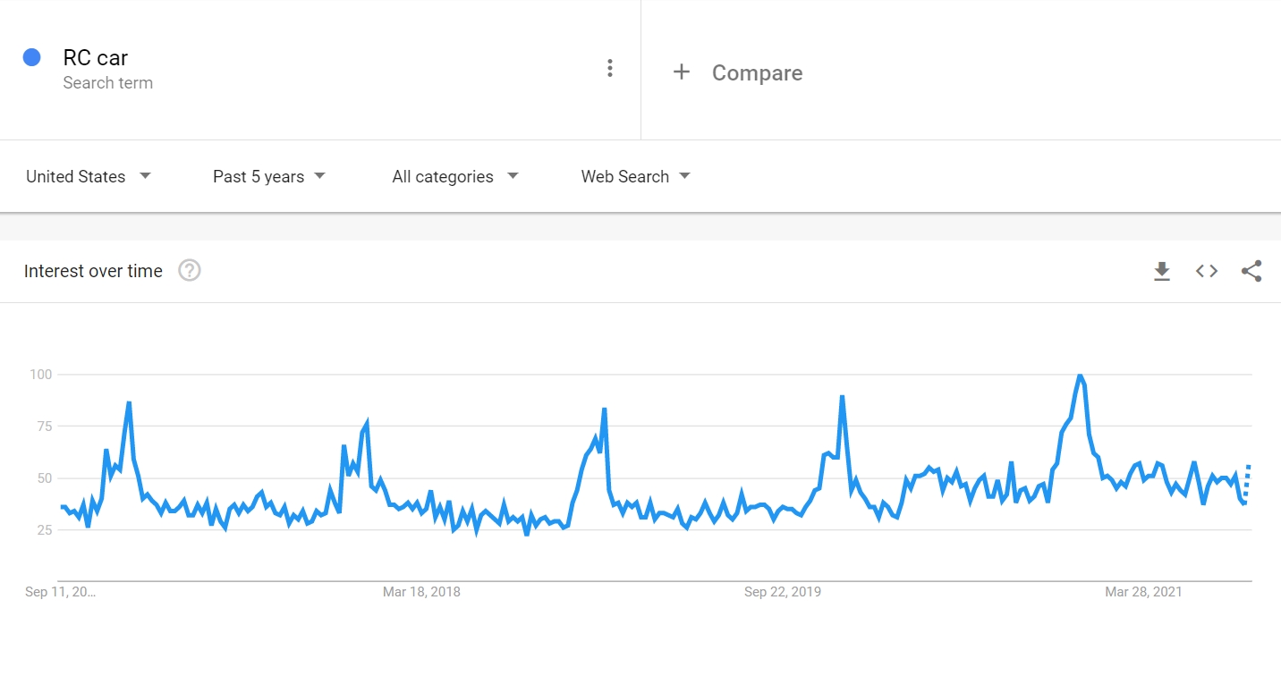Click the blue search term color indicator
1281x676 pixels.
(x=33, y=56)
